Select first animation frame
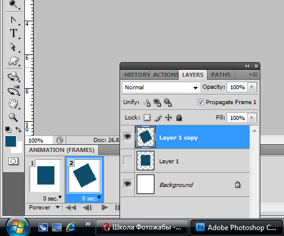 (70, 208)
